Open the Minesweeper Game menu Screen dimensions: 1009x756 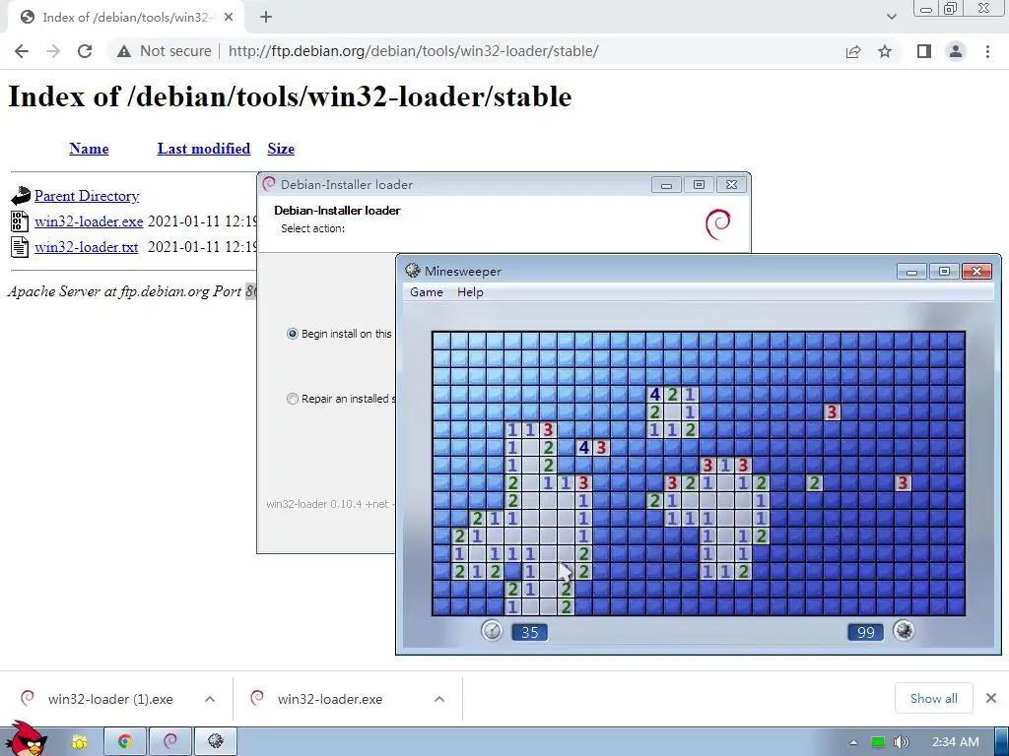[427, 291]
